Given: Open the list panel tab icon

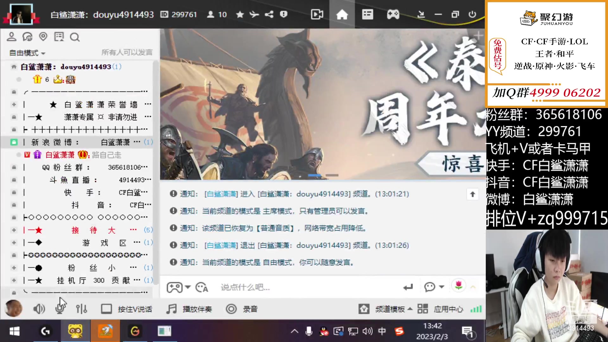Looking at the screenshot, I should [367, 14].
